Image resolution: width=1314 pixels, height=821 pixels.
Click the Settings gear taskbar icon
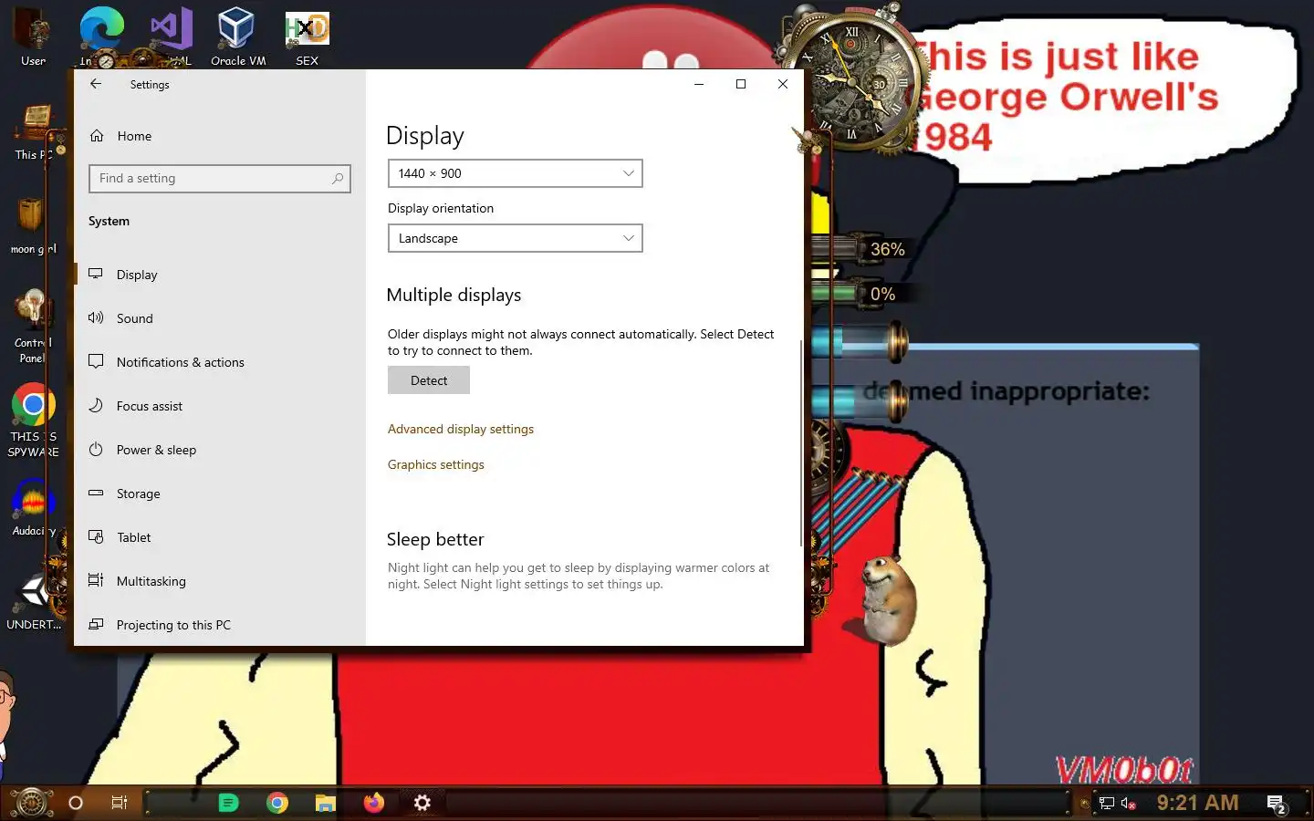422,803
